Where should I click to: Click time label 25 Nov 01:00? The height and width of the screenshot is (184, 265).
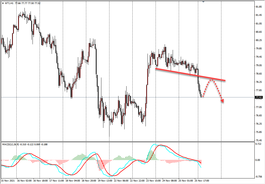(x=186, y=181)
